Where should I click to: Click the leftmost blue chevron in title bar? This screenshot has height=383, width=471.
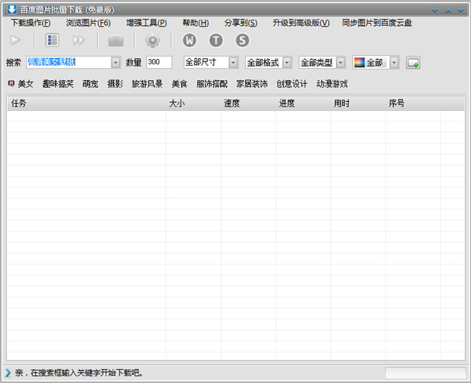435,10
